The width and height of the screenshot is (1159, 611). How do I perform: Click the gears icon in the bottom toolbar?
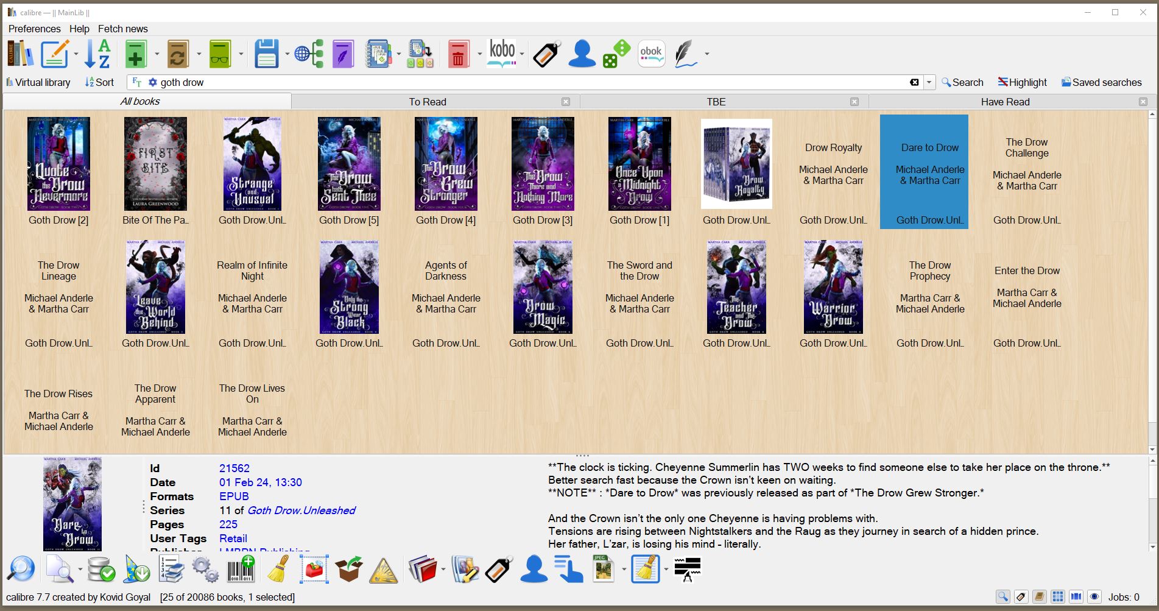(205, 569)
